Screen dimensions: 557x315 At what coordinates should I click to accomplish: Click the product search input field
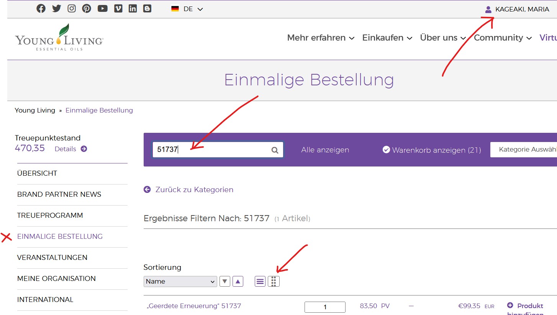(211, 150)
